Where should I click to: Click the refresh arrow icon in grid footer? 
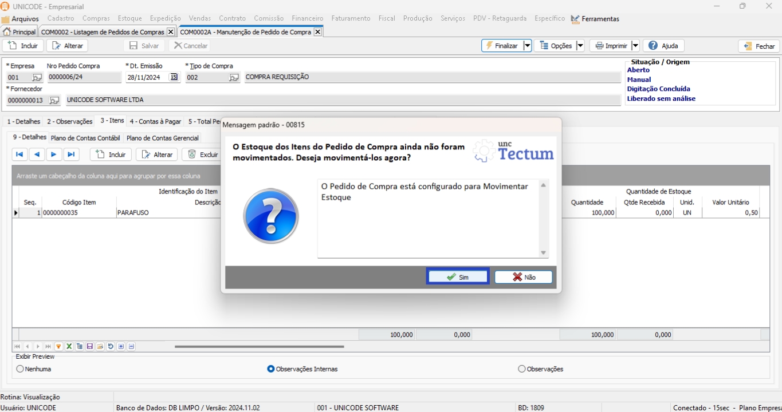click(x=111, y=347)
